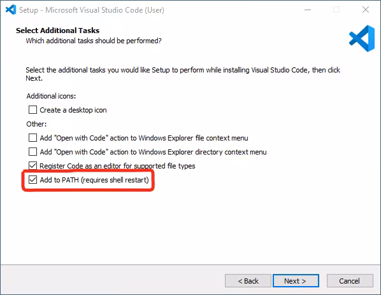Close the setup window
Viewport: 381px width, 295px height.
pyautogui.click(x=366, y=10)
